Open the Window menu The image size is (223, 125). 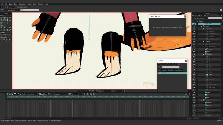pyautogui.click(x=40, y=4)
